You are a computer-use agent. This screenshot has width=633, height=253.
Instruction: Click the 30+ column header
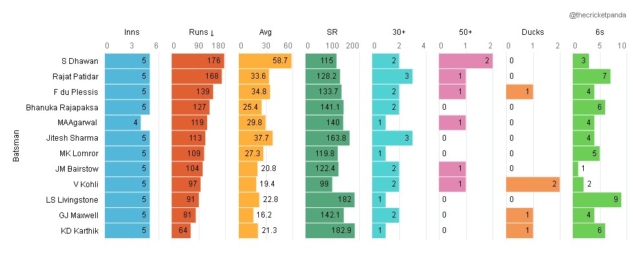click(399, 32)
